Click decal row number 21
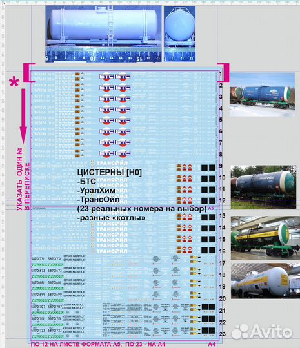The height and width of the screenshot is (348, 300). click(x=222, y=311)
